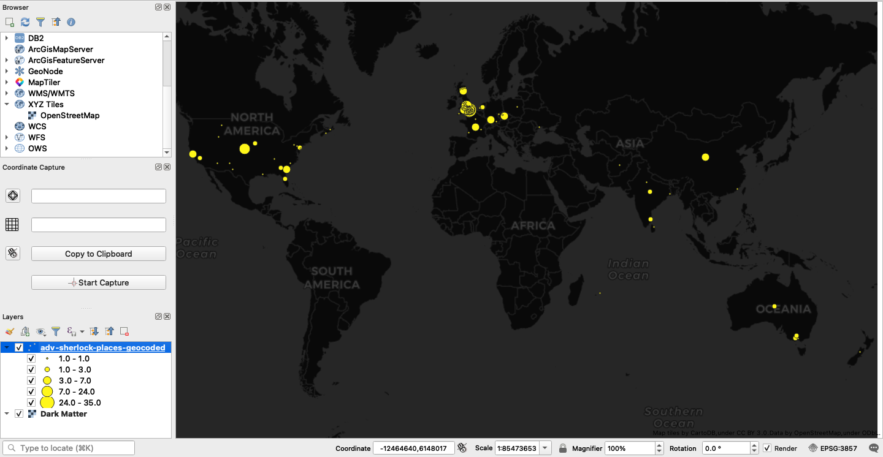Click the GeoNode snowflake icon
Viewport: 883px width, 457px height.
[20, 71]
